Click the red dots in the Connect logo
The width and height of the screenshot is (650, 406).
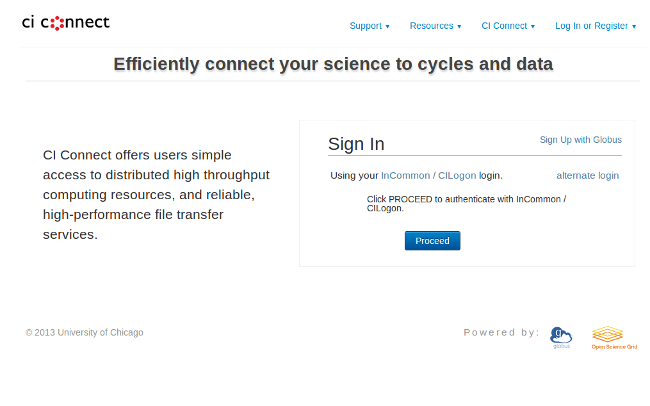[x=57, y=23]
